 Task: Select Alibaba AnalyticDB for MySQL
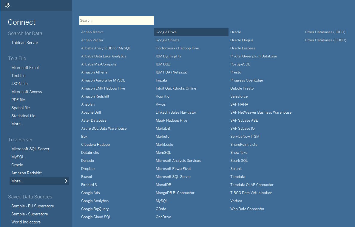[106, 48]
